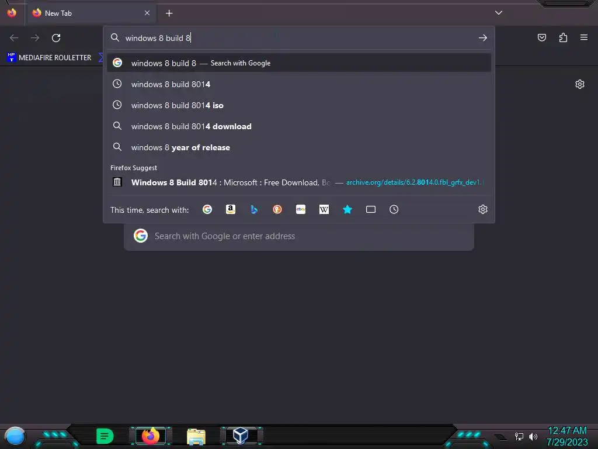
Task: Open a new tab with plus button
Action: [169, 13]
